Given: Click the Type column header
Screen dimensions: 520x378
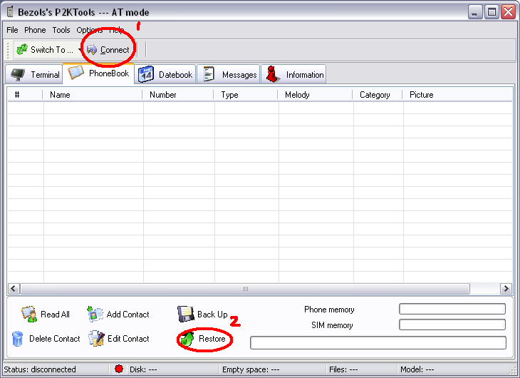Looking at the screenshot, I should coord(246,95).
